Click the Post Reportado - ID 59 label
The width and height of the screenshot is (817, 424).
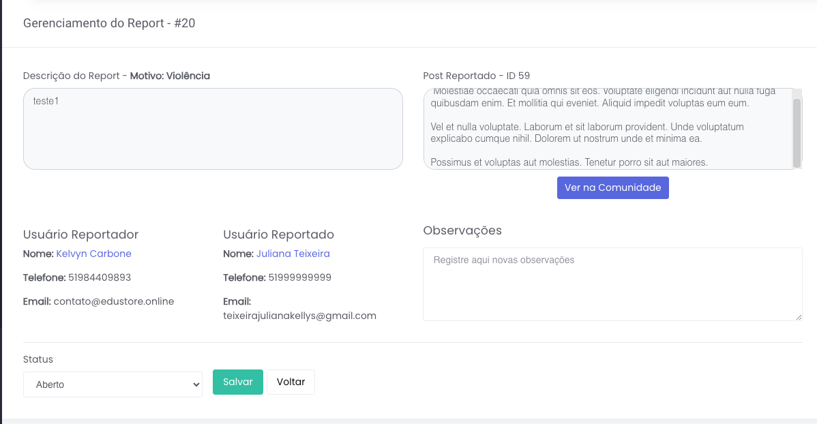[x=476, y=76]
